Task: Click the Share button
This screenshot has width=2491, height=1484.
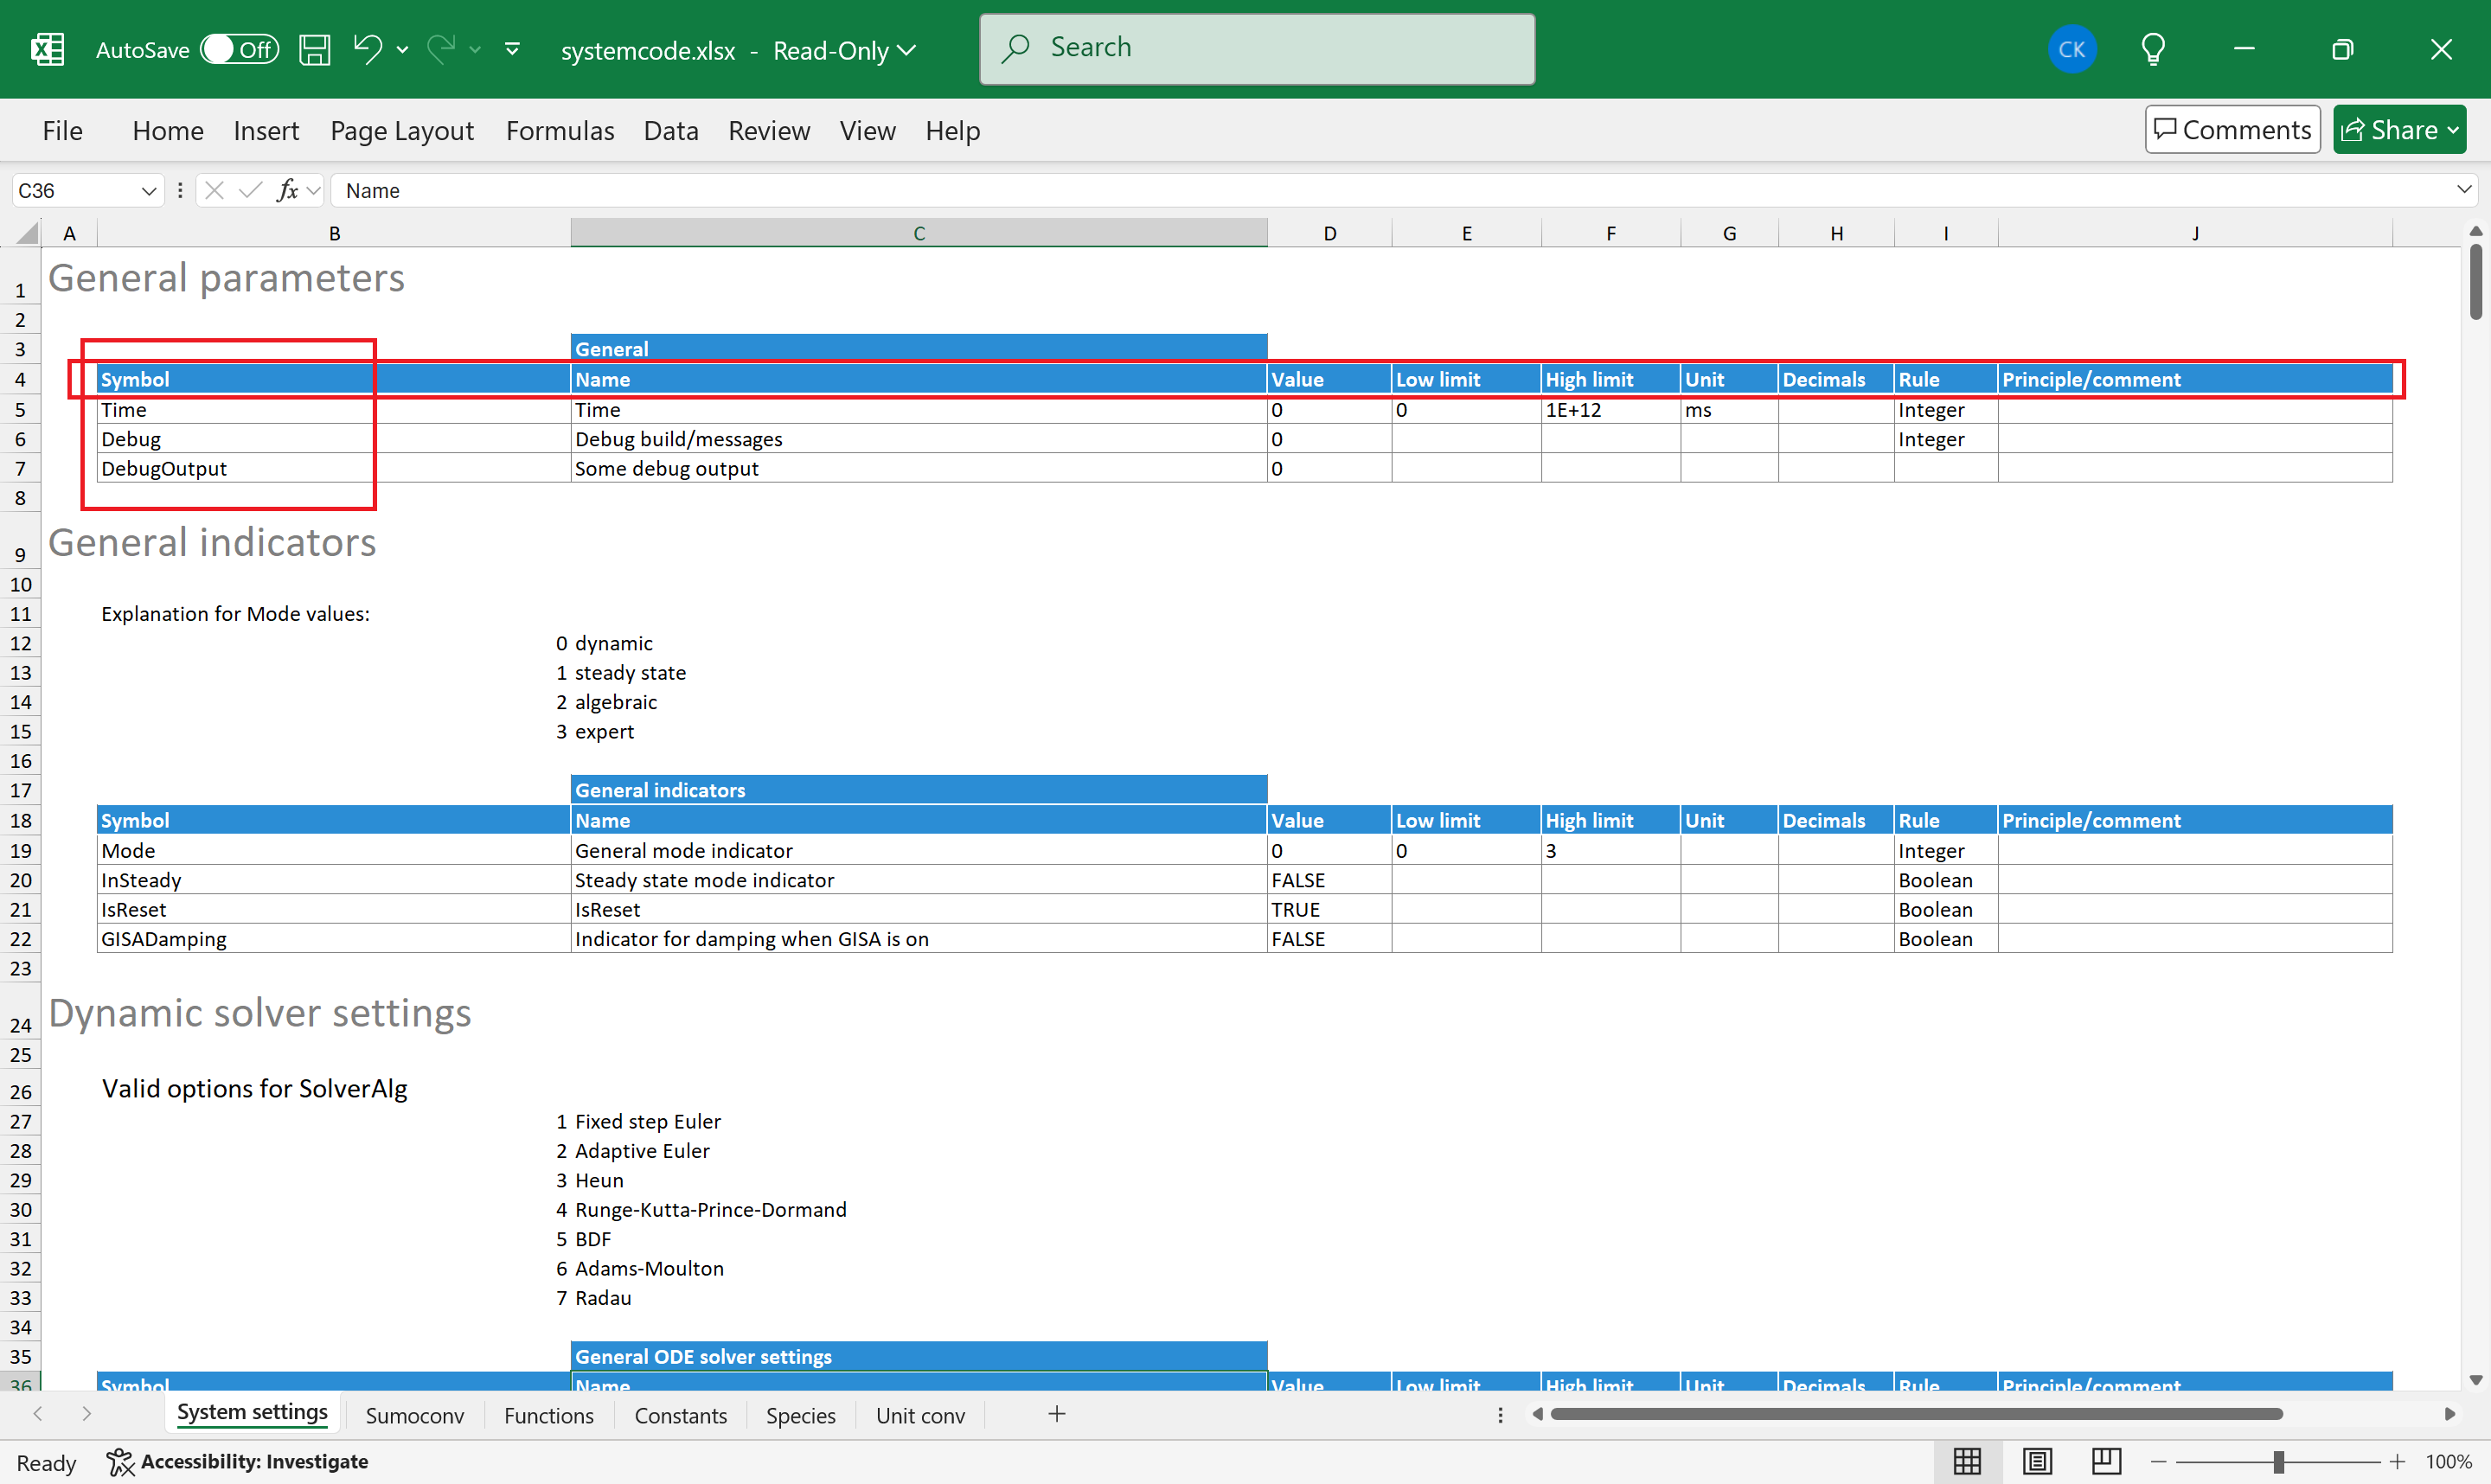Action: 2399,130
